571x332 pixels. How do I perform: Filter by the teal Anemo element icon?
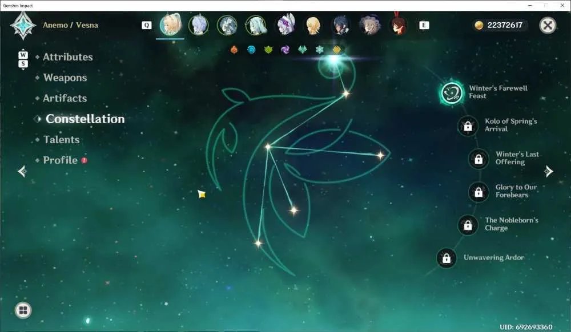pyautogui.click(x=303, y=50)
